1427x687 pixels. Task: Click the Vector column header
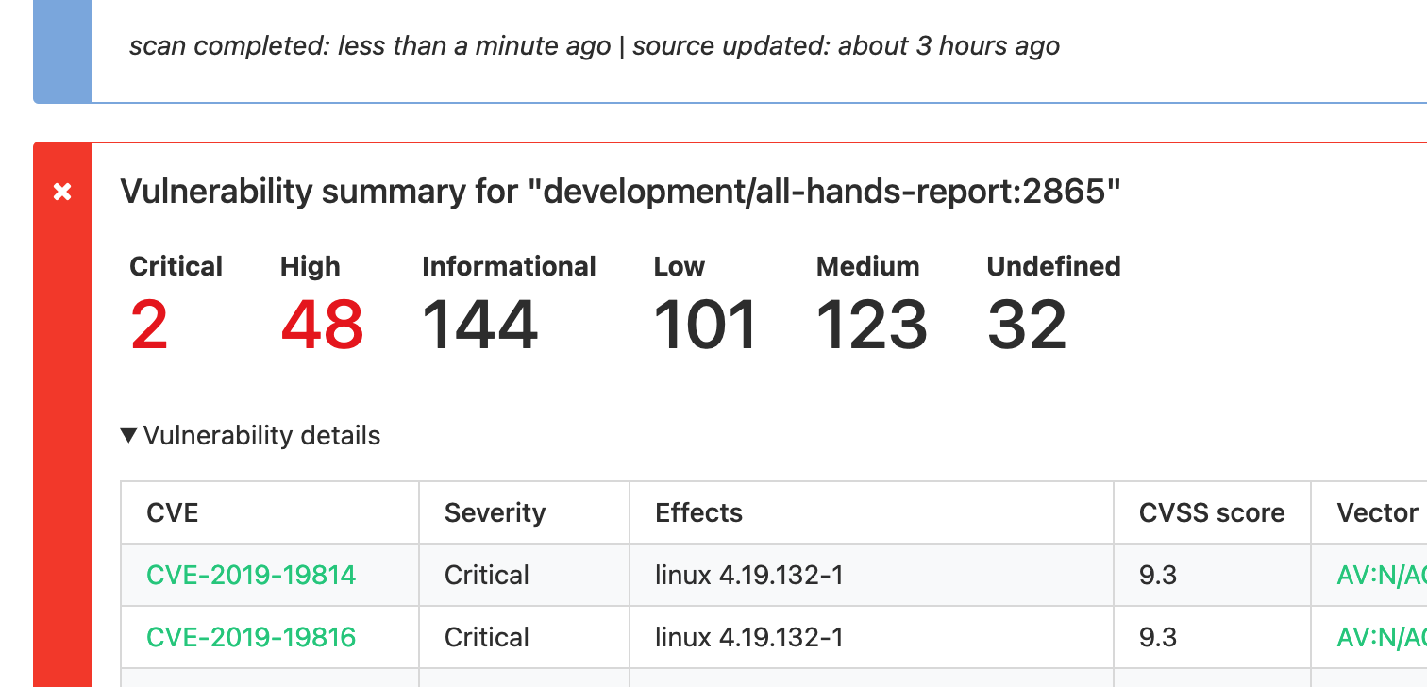click(1369, 512)
